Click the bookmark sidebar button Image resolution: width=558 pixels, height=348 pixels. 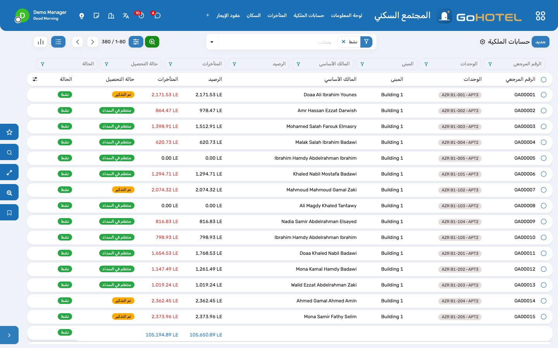point(9,213)
